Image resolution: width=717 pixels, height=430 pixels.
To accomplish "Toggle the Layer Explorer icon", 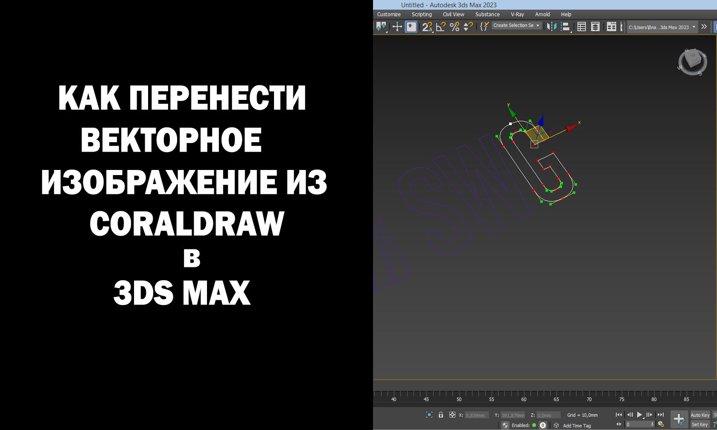I will (x=595, y=27).
